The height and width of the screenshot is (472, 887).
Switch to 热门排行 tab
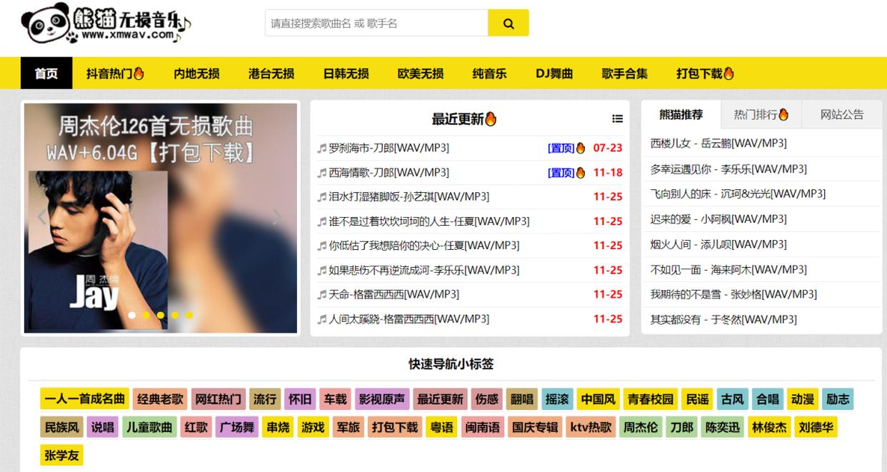761,115
